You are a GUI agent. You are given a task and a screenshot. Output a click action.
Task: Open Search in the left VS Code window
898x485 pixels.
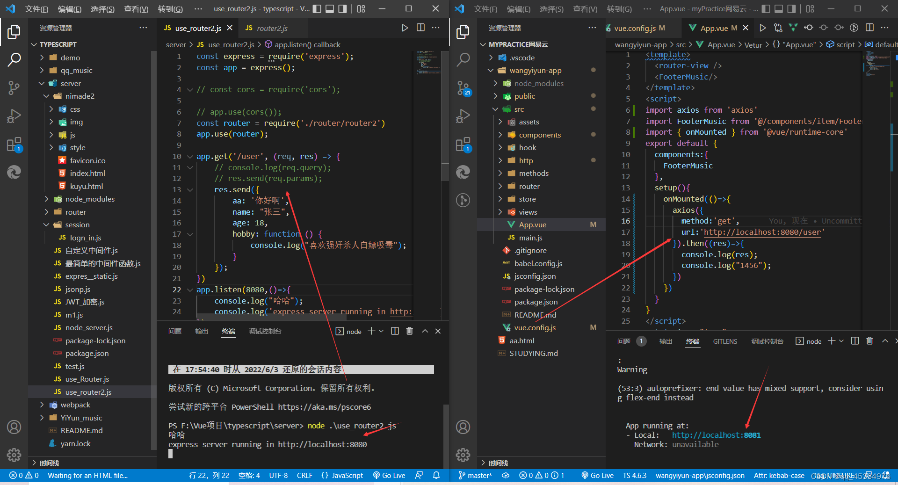pyautogui.click(x=14, y=59)
